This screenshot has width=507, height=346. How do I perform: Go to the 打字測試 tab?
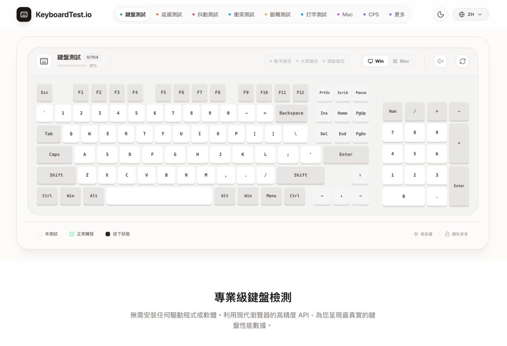tap(314, 15)
